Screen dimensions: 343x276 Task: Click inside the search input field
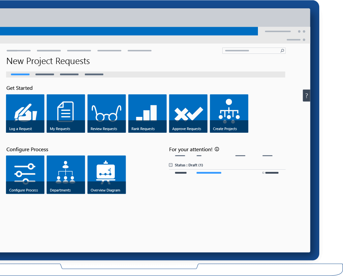coord(251,51)
